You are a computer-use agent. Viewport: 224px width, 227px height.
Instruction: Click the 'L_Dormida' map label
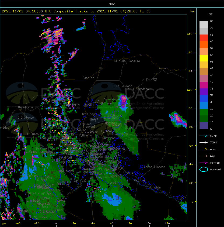(x=153, y=187)
